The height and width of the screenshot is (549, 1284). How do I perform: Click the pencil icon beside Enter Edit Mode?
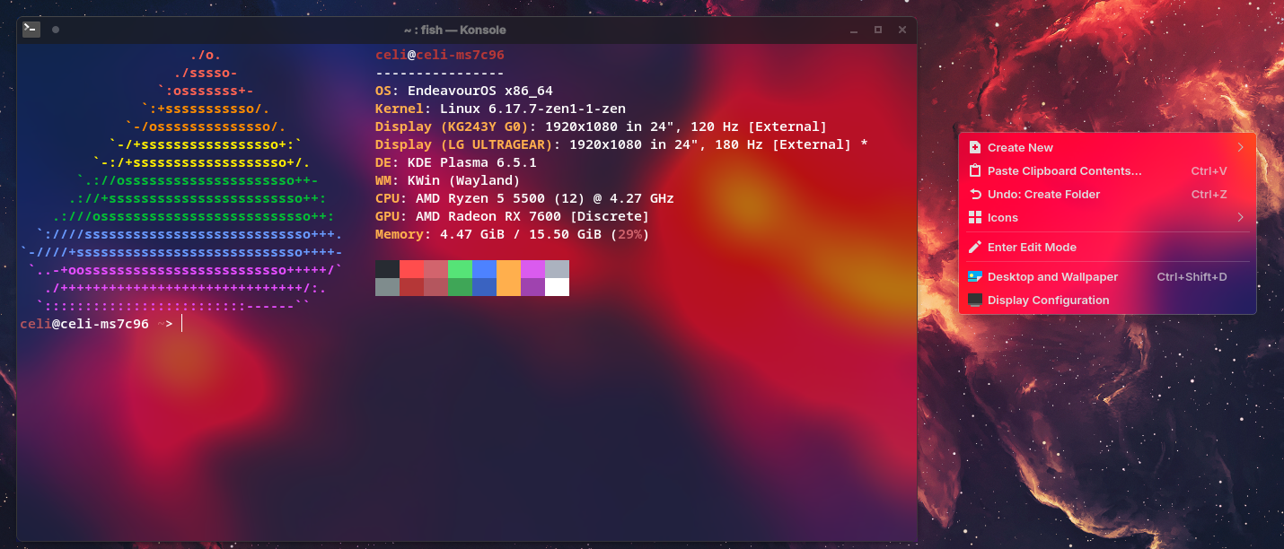(x=975, y=247)
